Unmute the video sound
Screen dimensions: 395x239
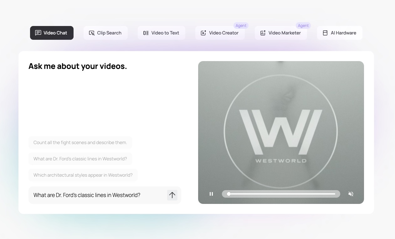pos(351,194)
